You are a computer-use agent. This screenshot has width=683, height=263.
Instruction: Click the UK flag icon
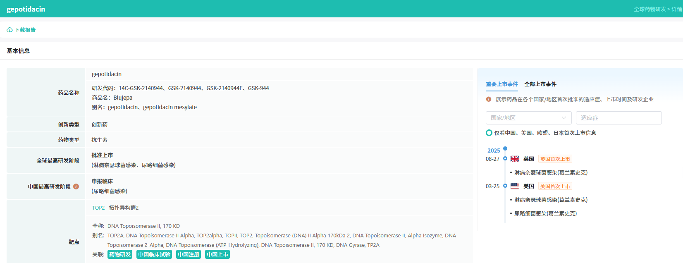click(x=515, y=159)
